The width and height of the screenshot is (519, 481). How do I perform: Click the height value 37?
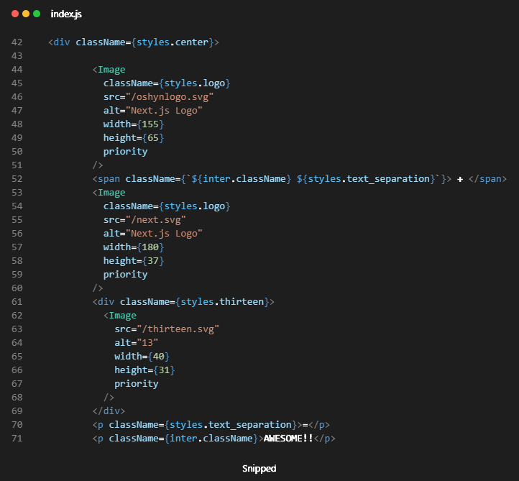[x=153, y=261]
